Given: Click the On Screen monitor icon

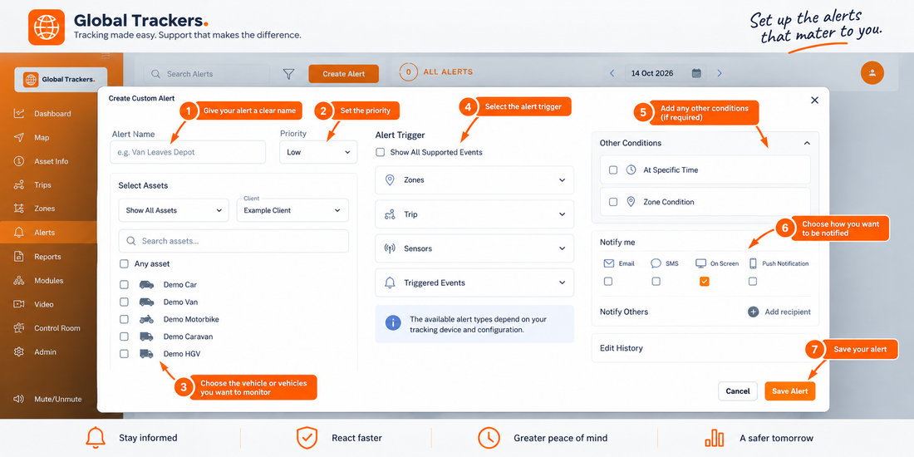Looking at the screenshot, I should pos(701,263).
